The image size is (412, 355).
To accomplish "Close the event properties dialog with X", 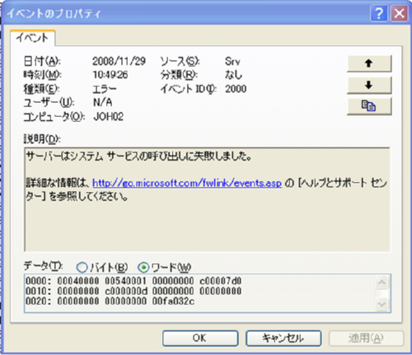I will (x=399, y=13).
